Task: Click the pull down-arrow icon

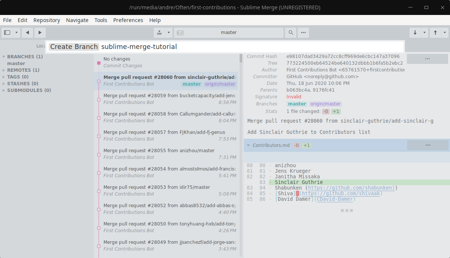Action: tap(415, 33)
